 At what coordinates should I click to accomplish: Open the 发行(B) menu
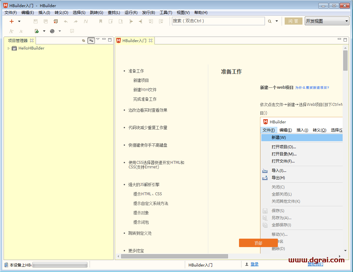coord(149,13)
